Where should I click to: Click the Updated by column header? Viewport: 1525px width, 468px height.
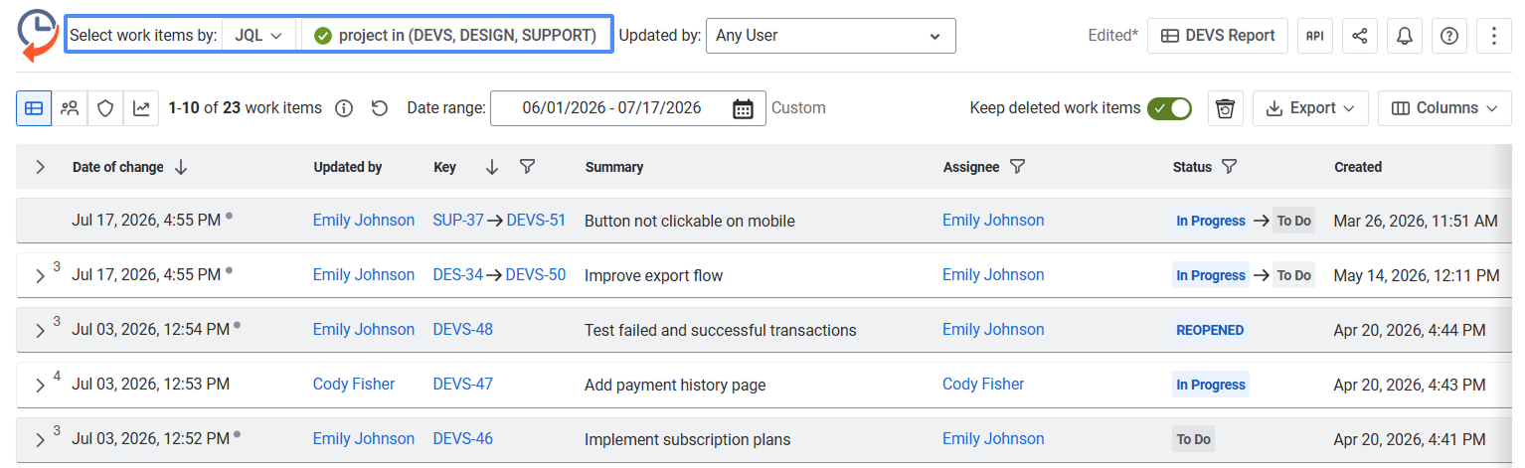348,167
